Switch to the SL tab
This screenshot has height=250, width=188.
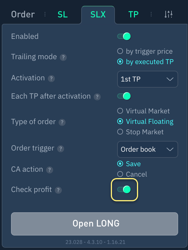(x=62, y=15)
